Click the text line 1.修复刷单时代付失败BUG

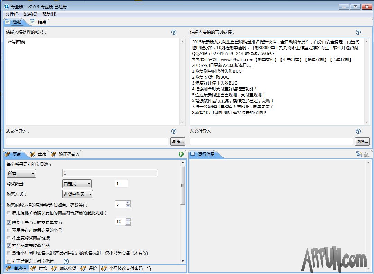pos(217,71)
